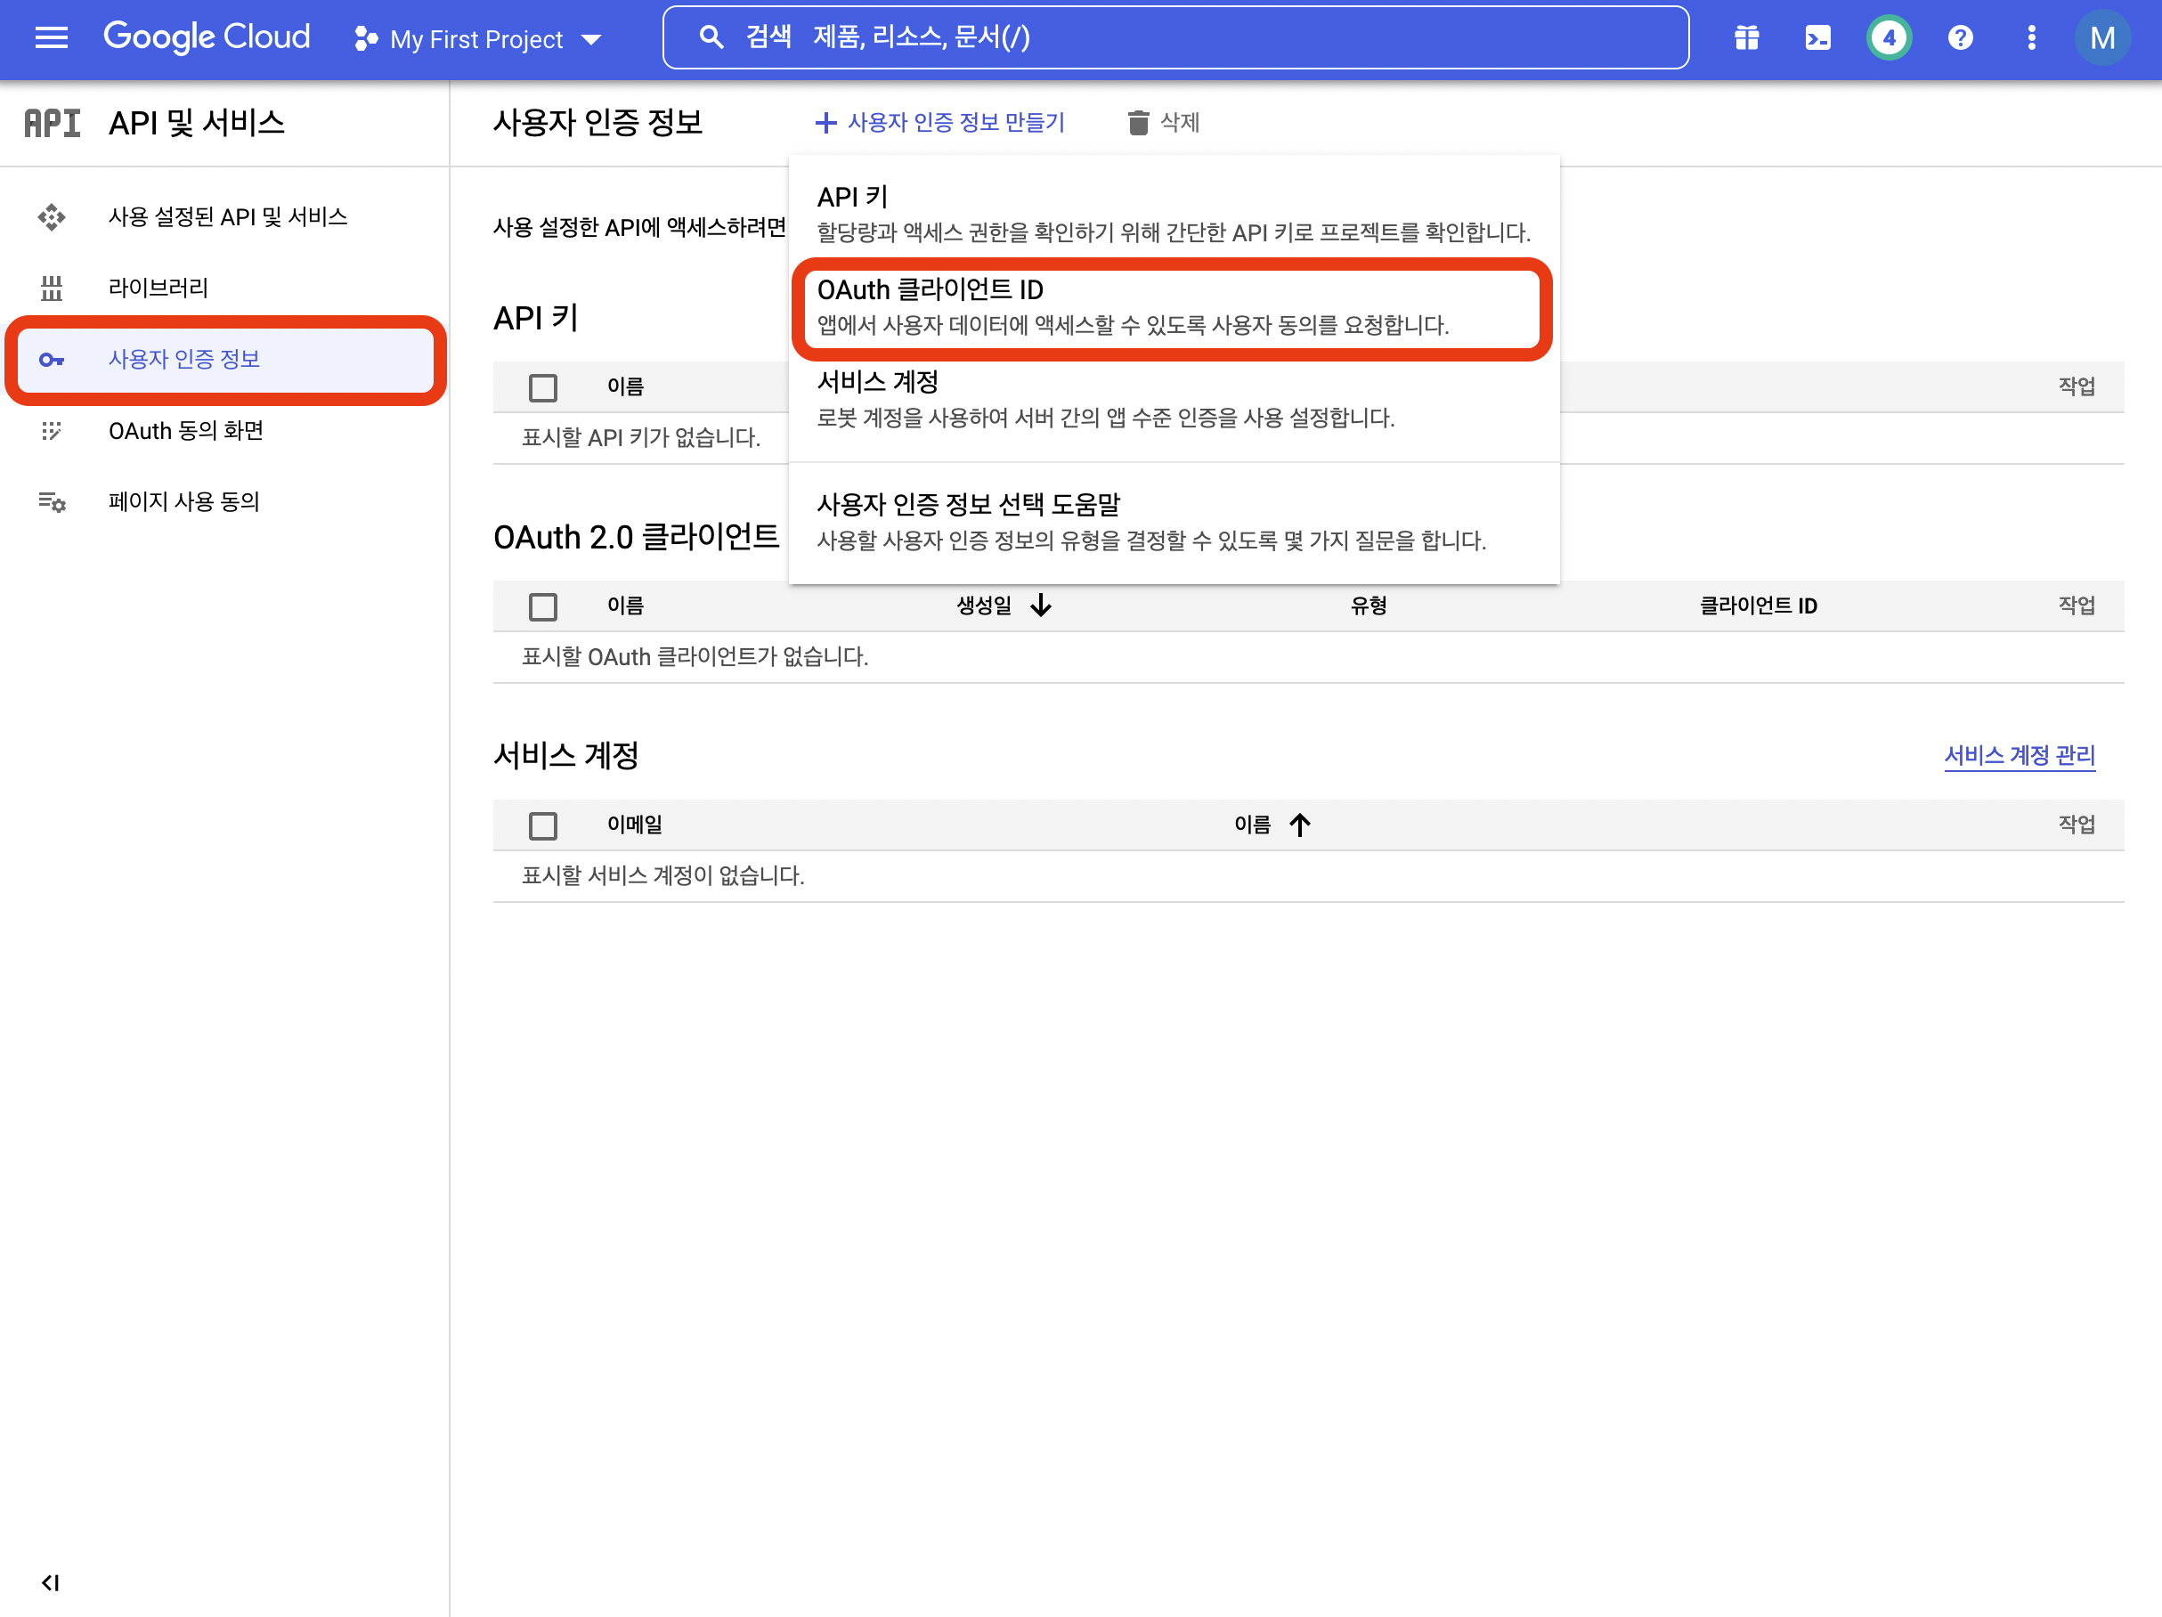The width and height of the screenshot is (2162, 1617).
Task: Open the 서비스 계정 관리 link
Action: (2019, 755)
